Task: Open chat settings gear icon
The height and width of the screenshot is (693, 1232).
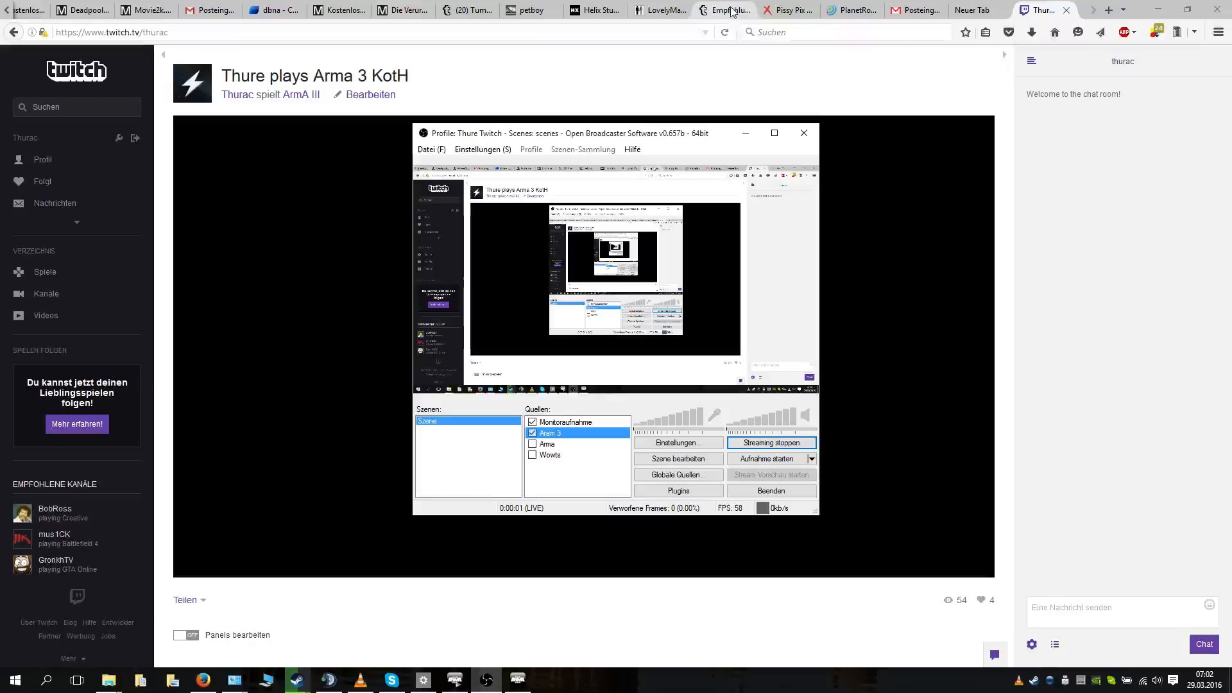Action: point(1032,644)
